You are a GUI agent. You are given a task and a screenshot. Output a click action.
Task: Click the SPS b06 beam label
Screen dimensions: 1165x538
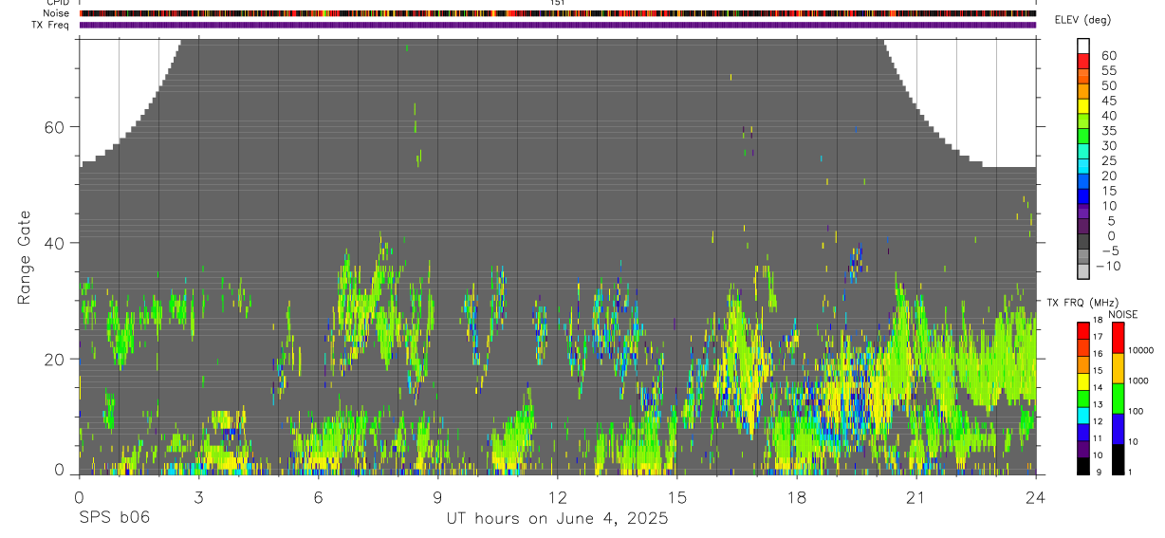pyautogui.click(x=114, y=518)
